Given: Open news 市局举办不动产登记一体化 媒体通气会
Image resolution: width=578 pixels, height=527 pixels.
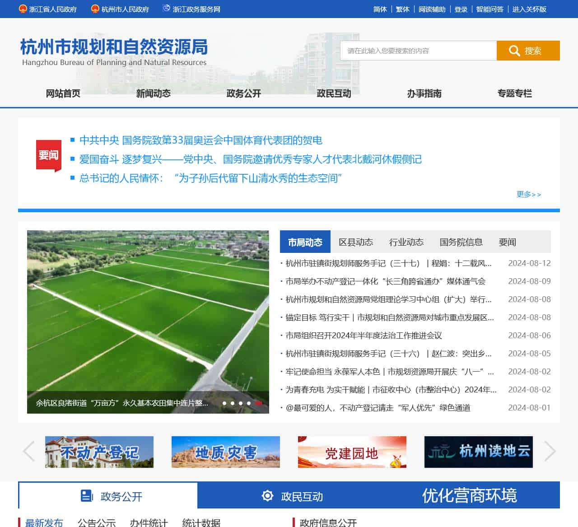Looking at the screenshot, I should click(x=386, y=281).
